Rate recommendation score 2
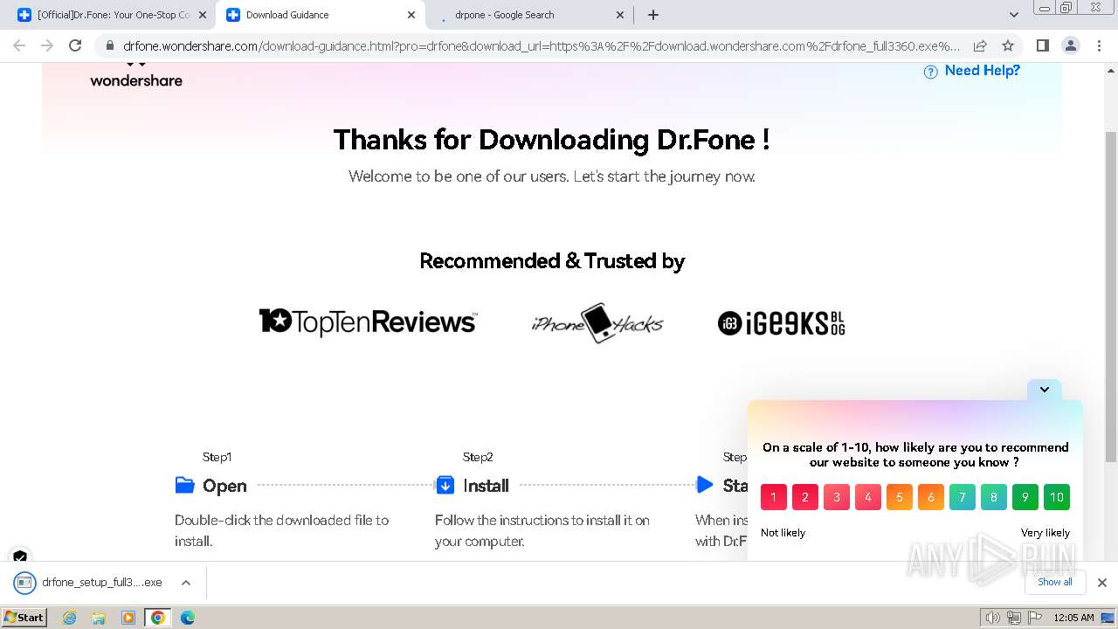Viewport: 1118px width, 629px height. (805, 497)
